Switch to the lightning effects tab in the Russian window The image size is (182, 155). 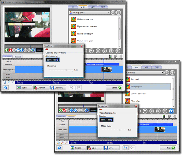click(83, 7)
